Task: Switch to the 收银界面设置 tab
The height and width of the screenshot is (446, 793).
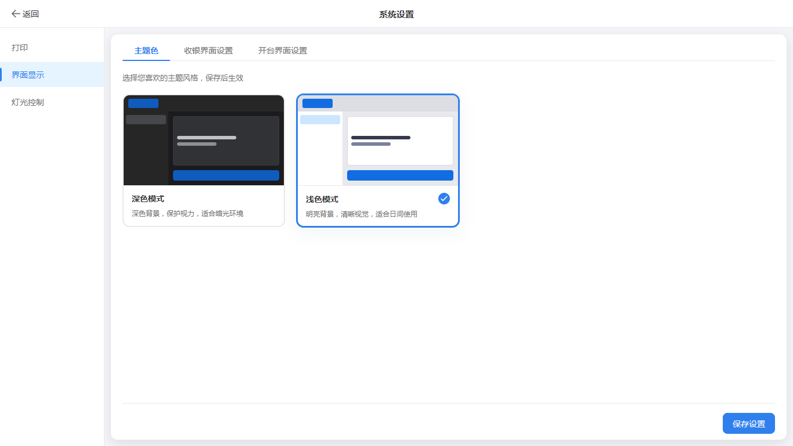Action: tap(208, 51)
